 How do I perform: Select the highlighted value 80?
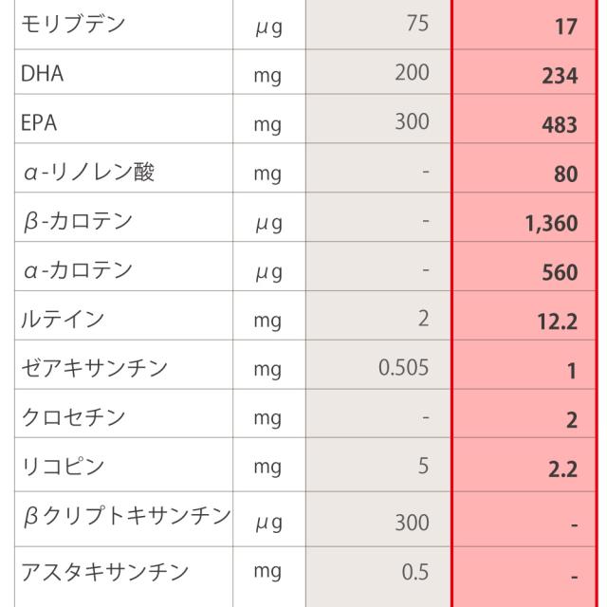pos(565,175)
